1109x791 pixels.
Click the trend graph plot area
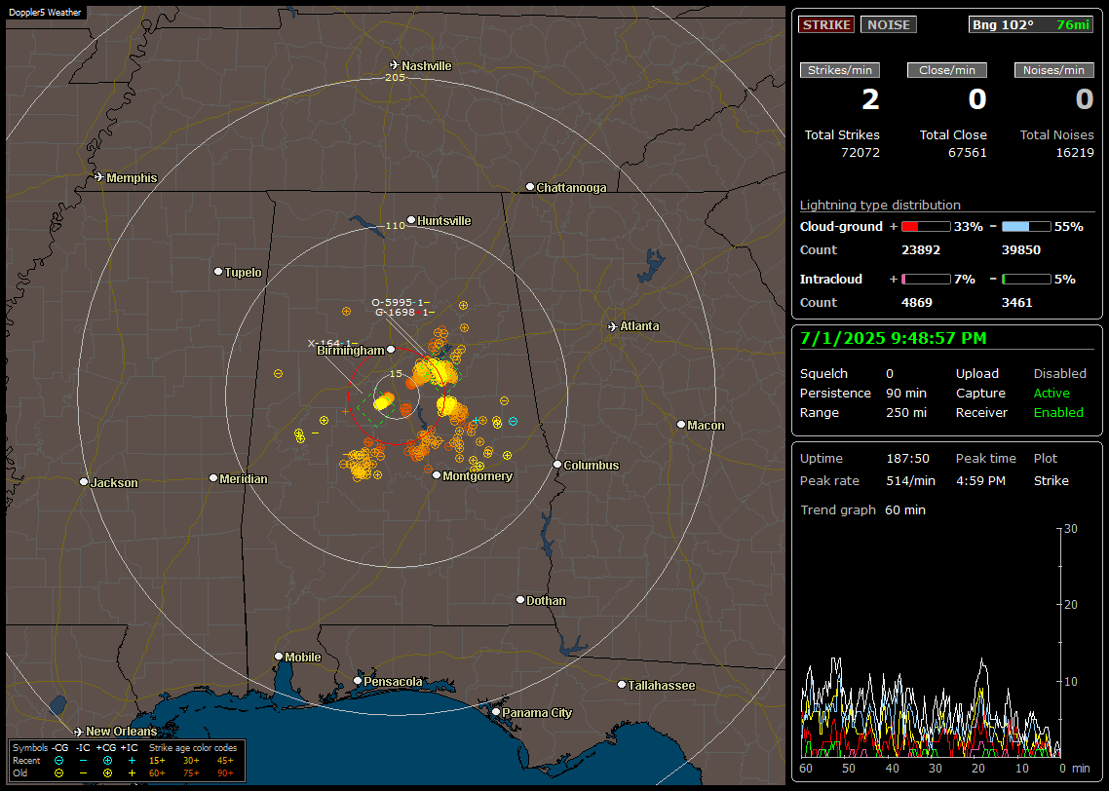(x=931, y=642)
